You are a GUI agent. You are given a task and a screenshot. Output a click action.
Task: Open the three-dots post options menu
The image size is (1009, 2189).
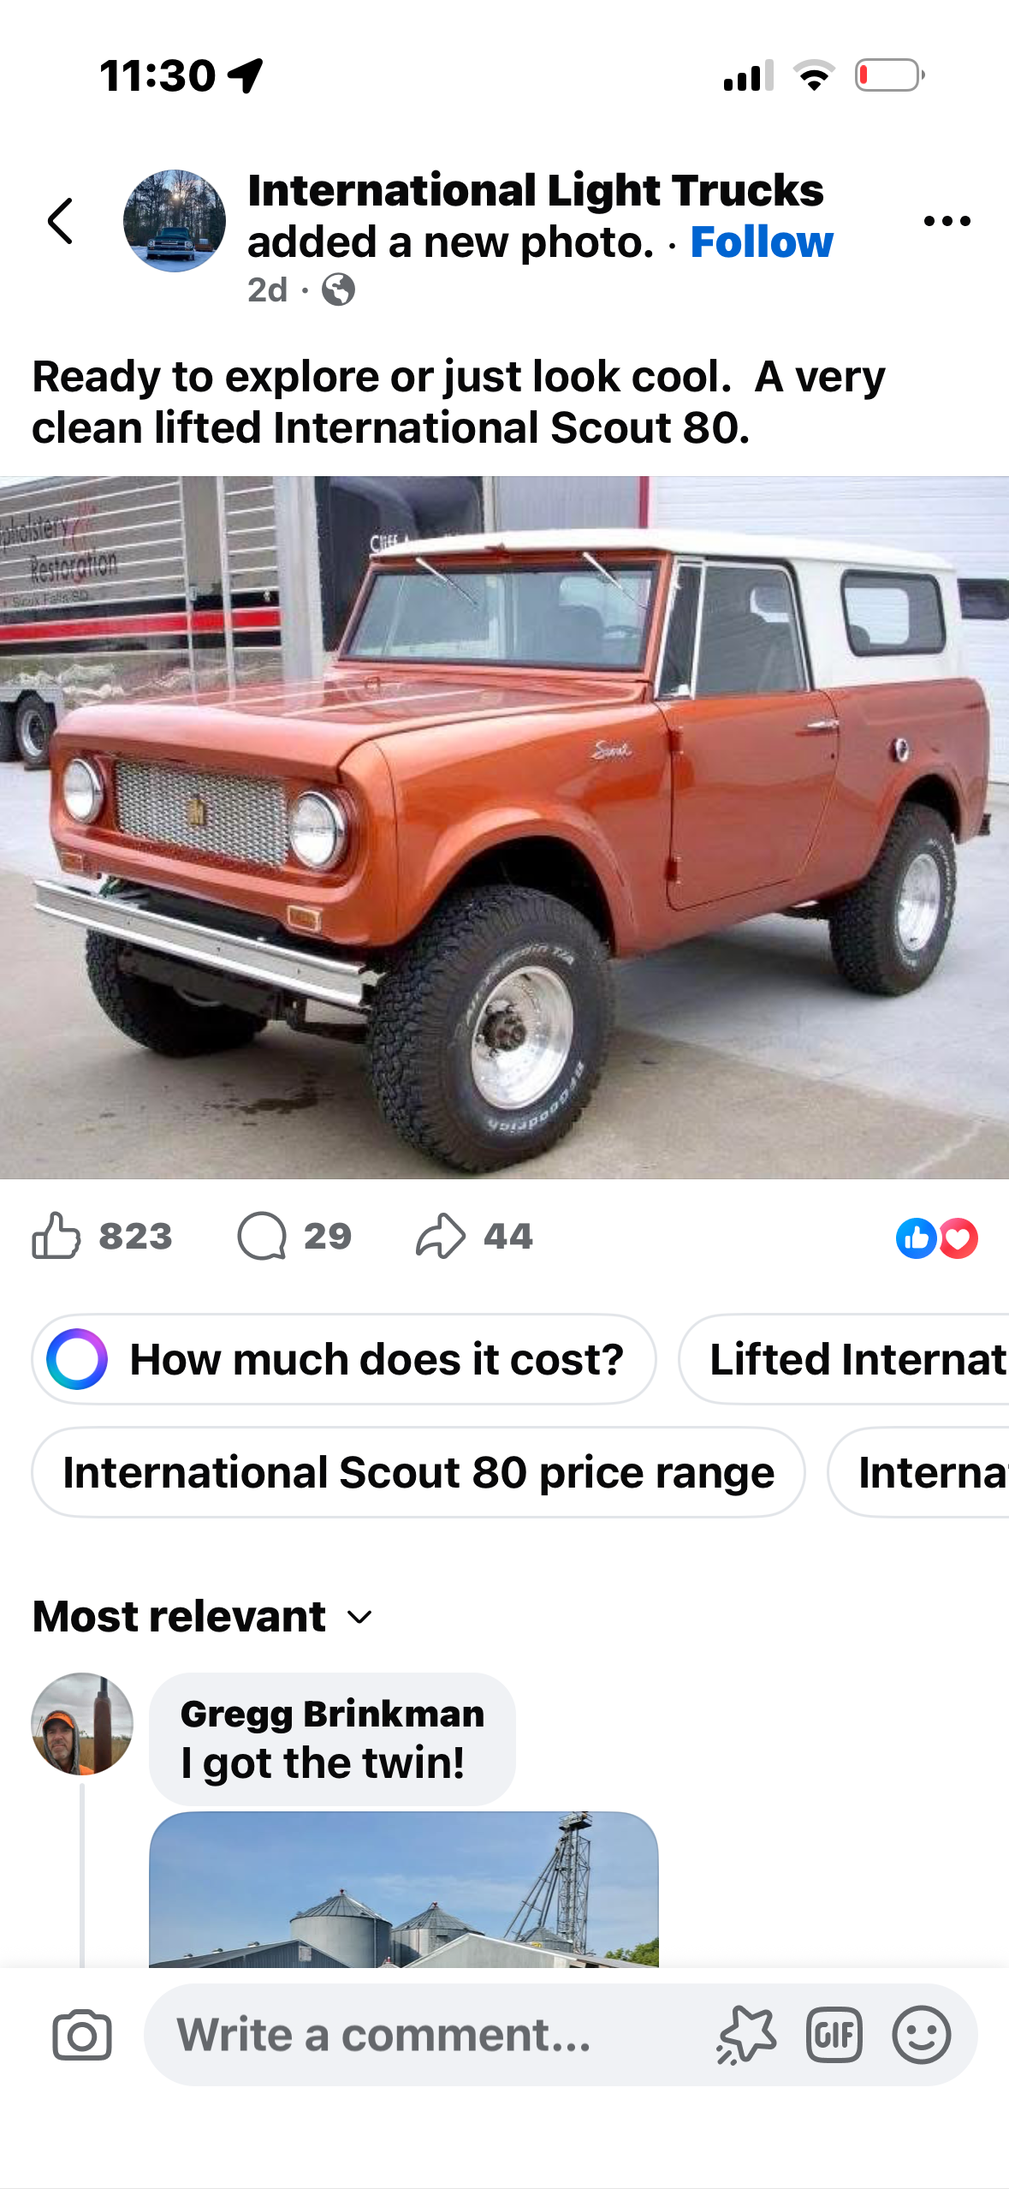click(947, 221)
